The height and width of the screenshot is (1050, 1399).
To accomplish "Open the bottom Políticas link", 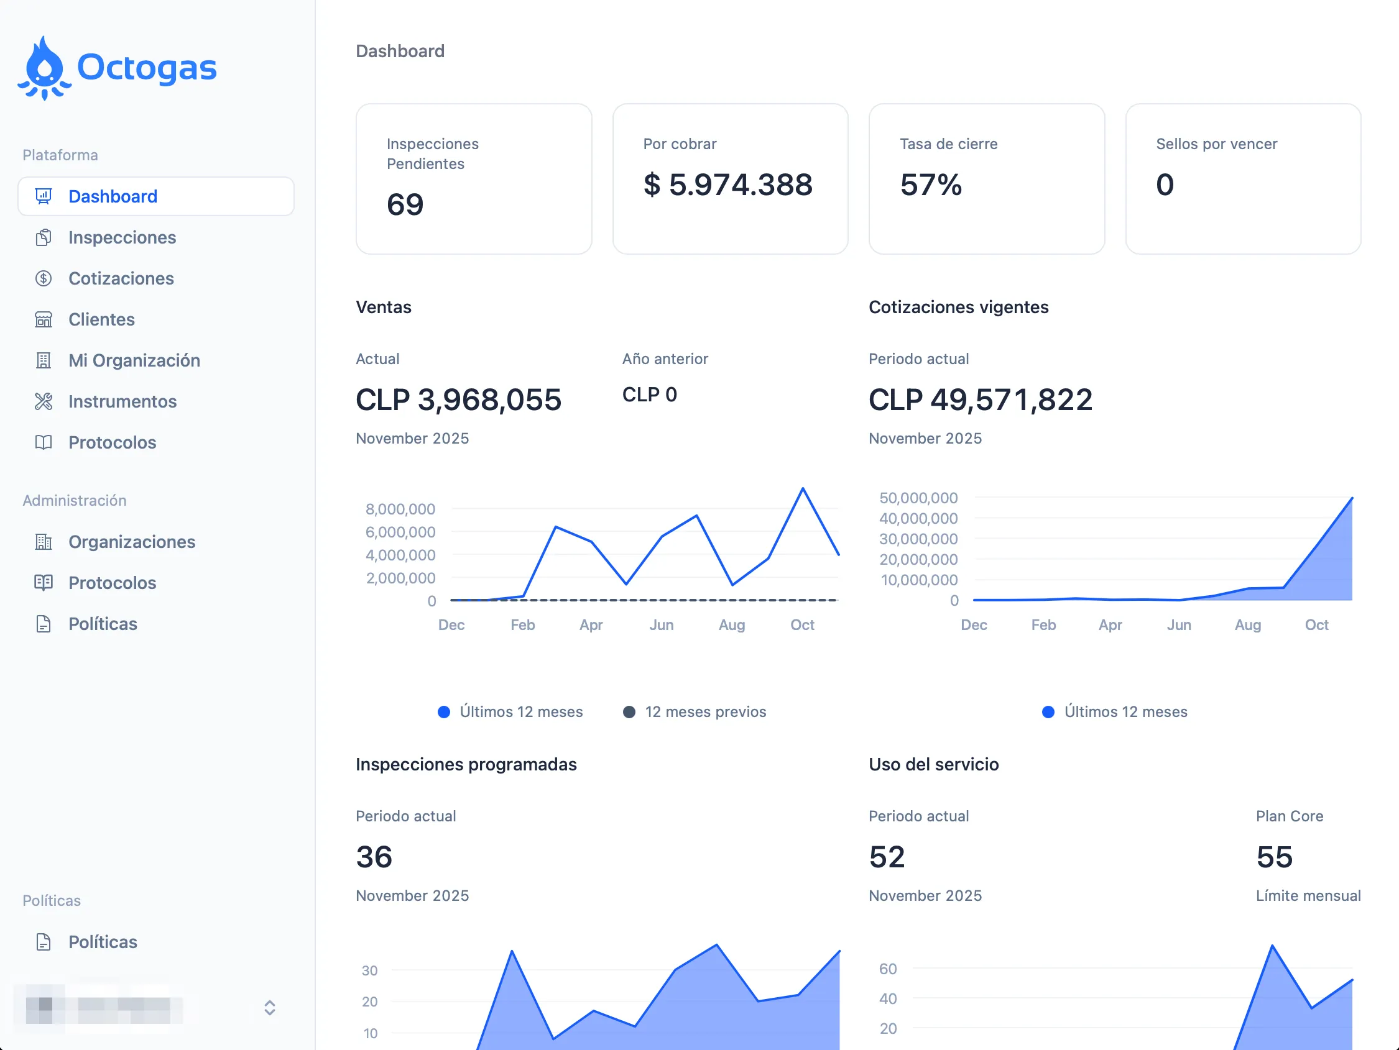I will pyautogui.click(x=103, y=943).
